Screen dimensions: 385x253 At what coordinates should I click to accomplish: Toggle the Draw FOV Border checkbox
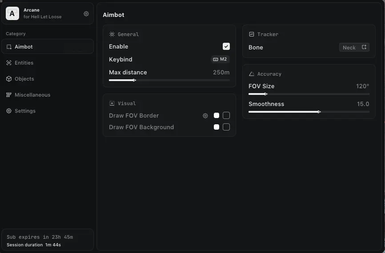[226, 115]
